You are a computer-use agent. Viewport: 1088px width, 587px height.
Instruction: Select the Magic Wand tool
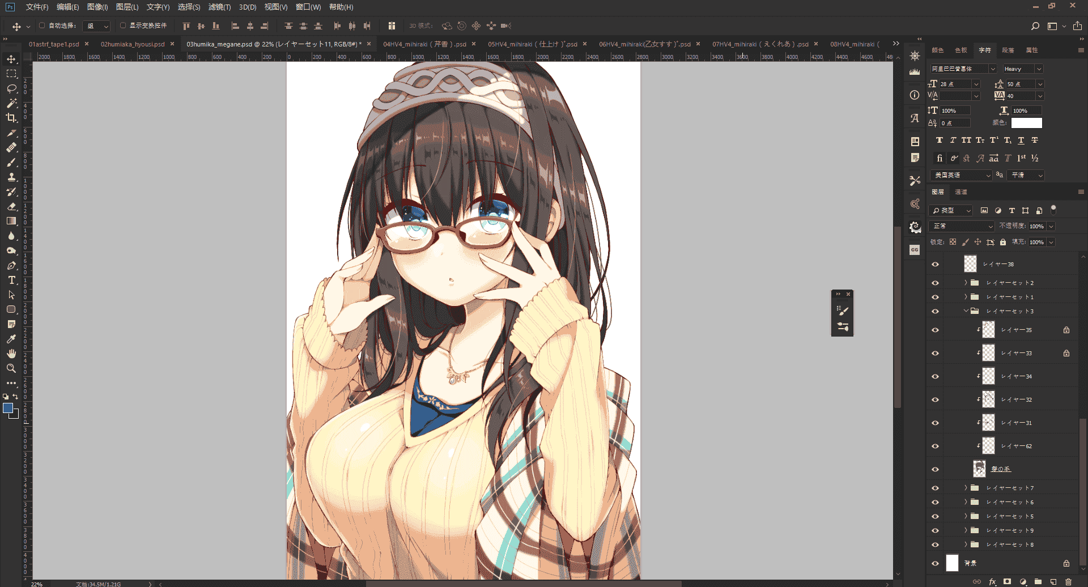coord(11,104)
